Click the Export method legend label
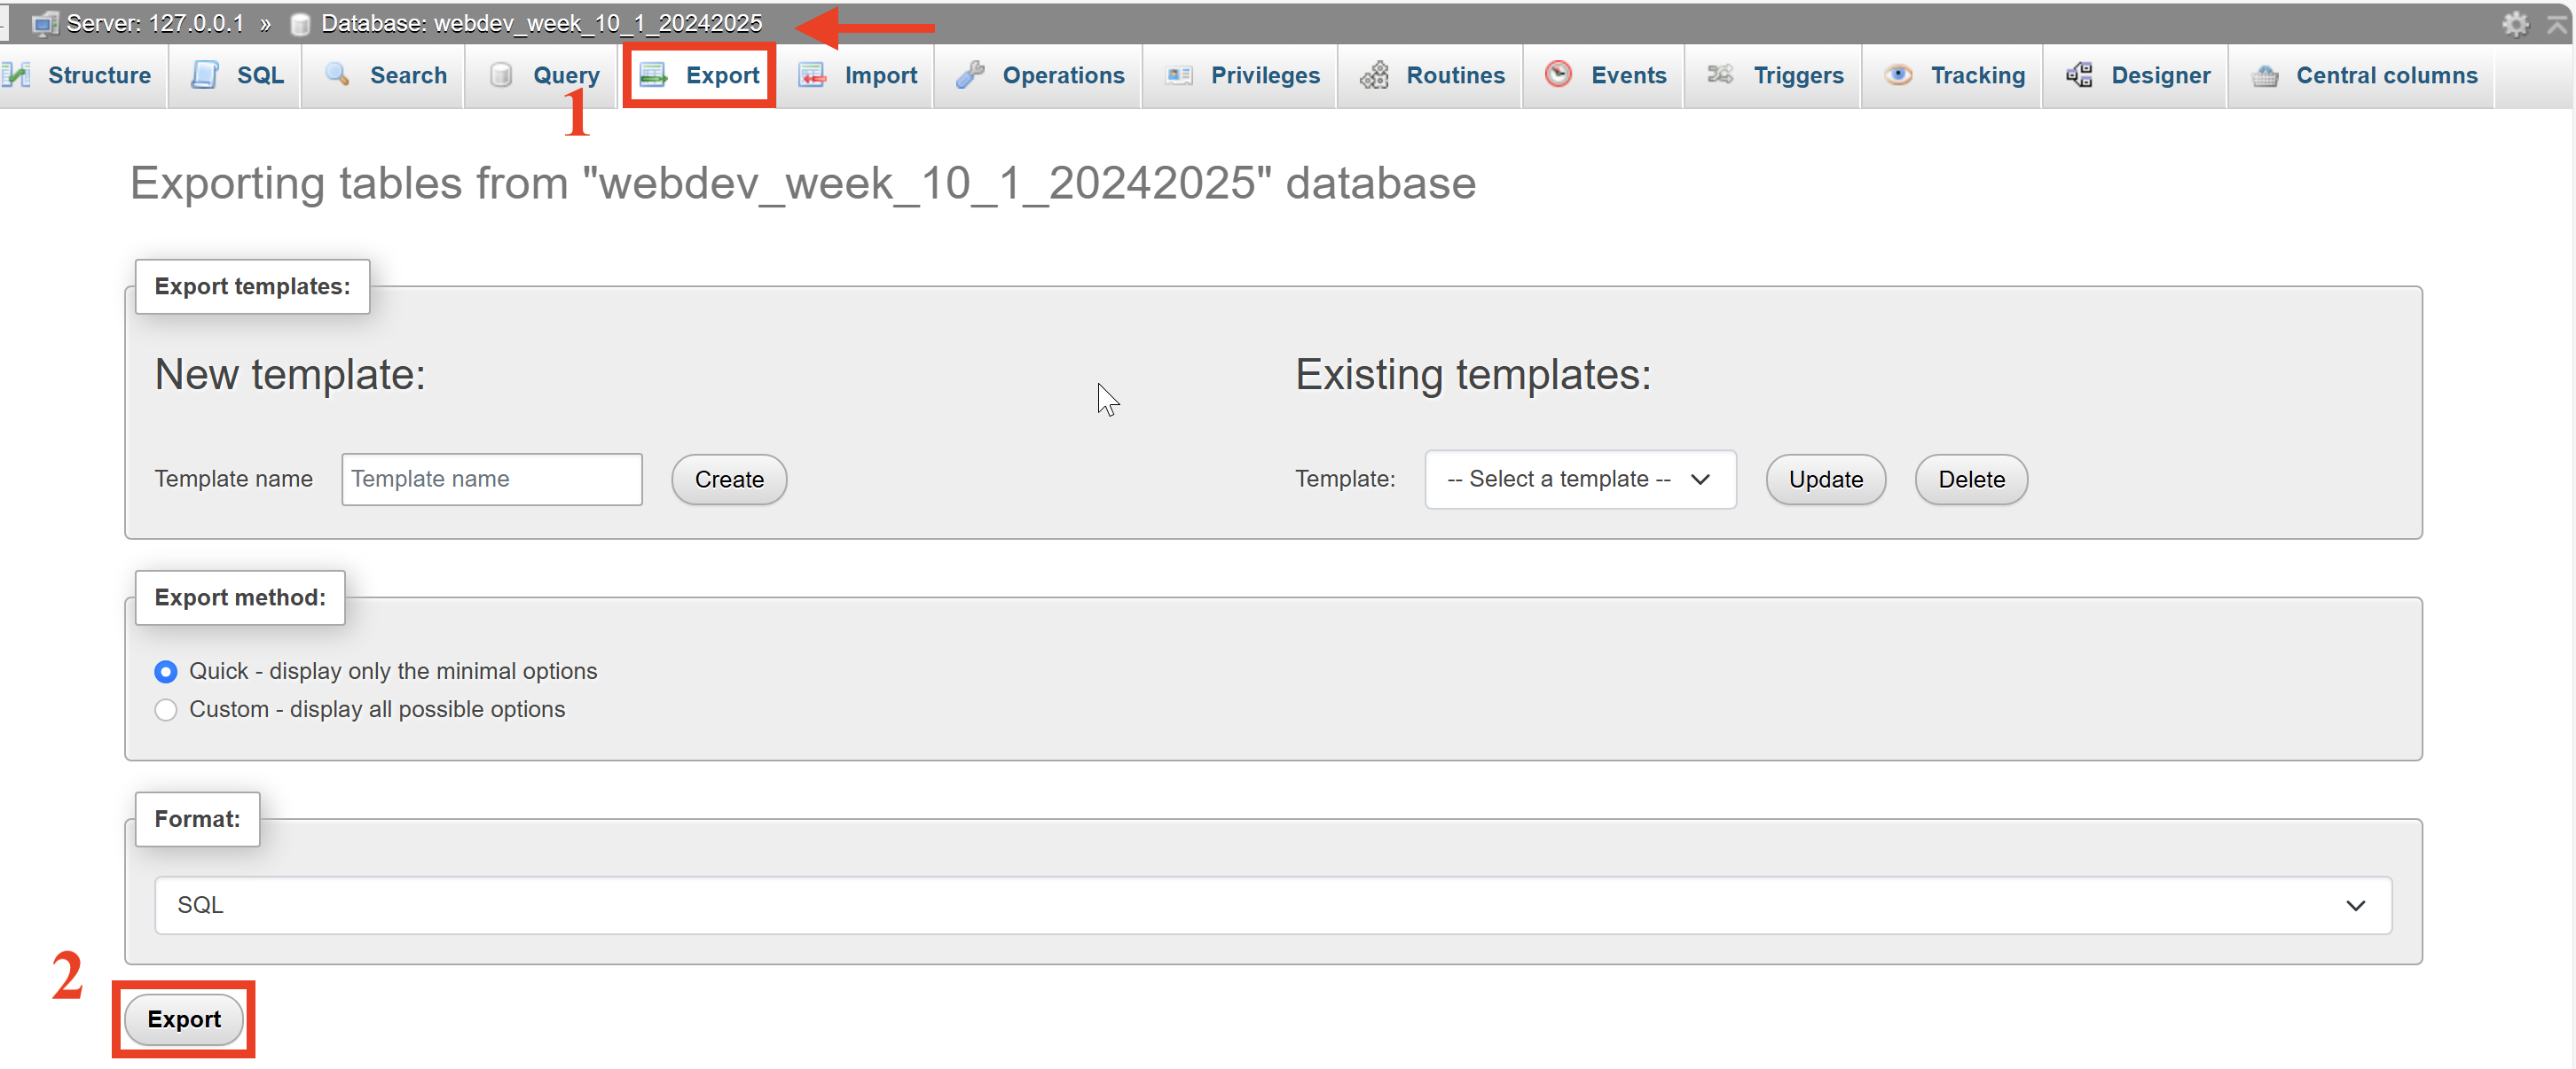Viewport: 2576px width, 1069px height. [240, 597]
